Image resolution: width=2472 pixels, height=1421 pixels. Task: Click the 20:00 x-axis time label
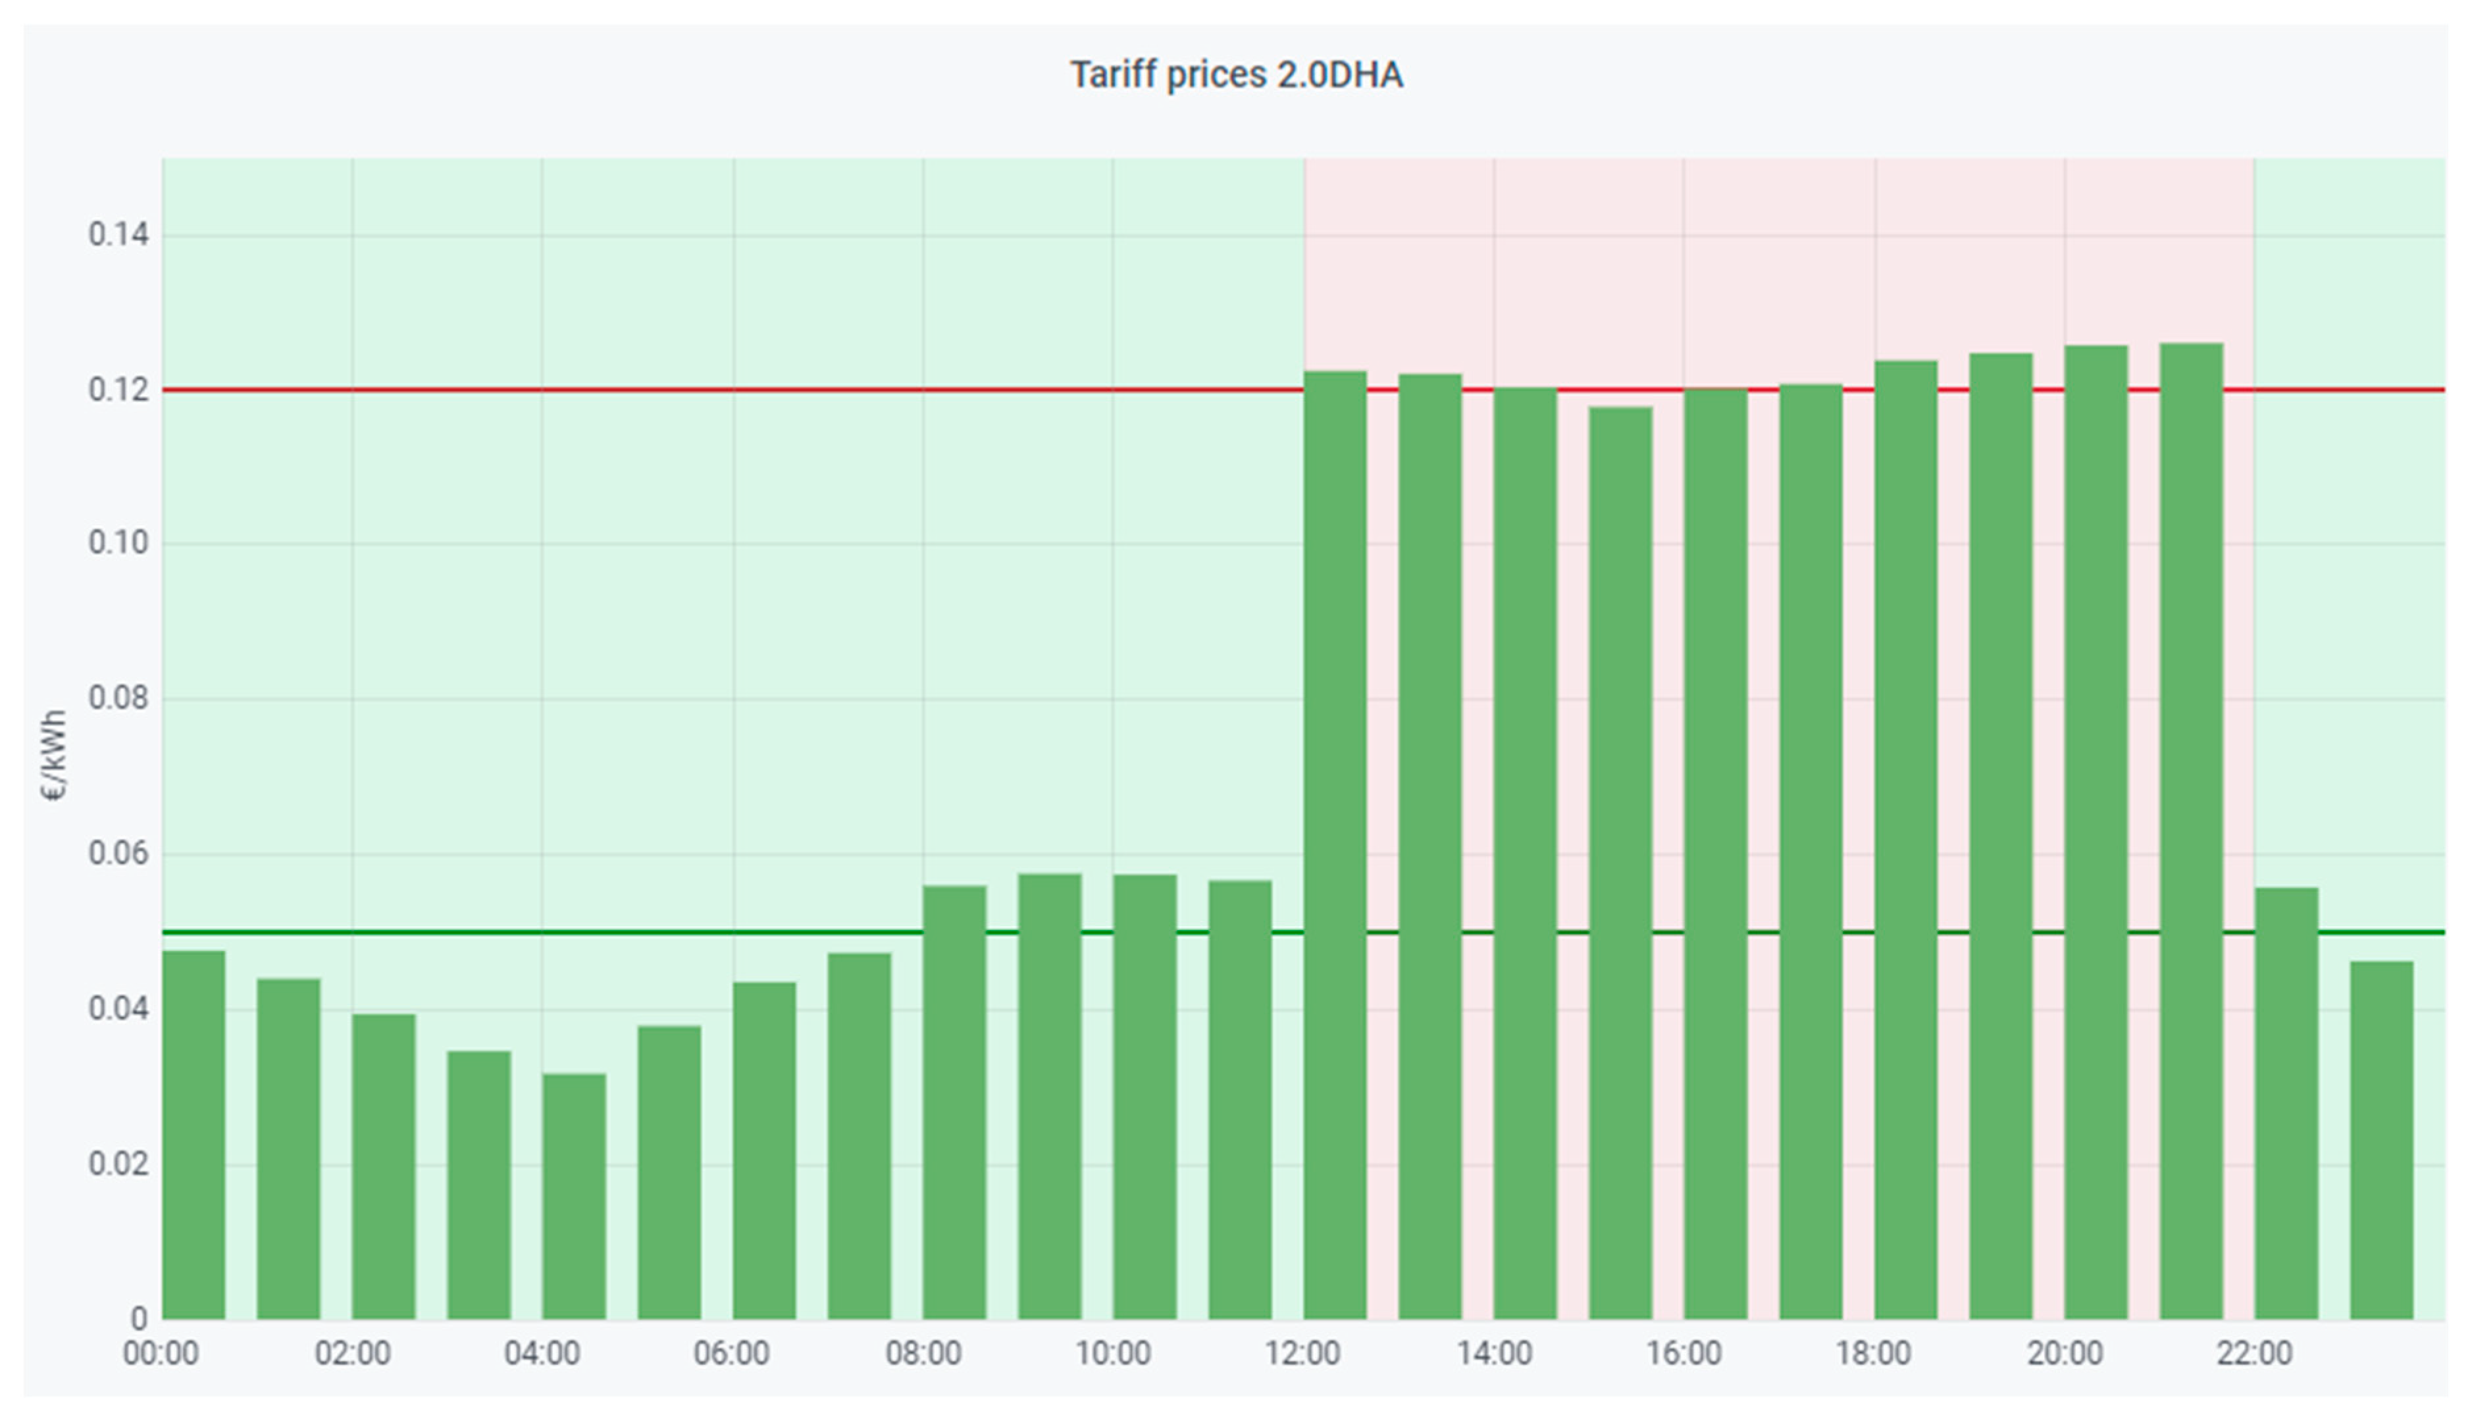pyautogui.click(x=2064, y=1354)
